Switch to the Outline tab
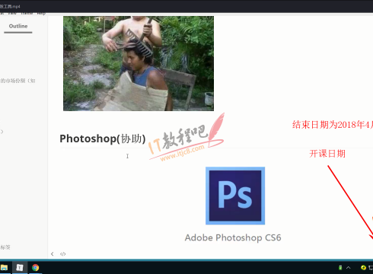The height and width of the screenshot is (274, 373). (x=18, y=26)
